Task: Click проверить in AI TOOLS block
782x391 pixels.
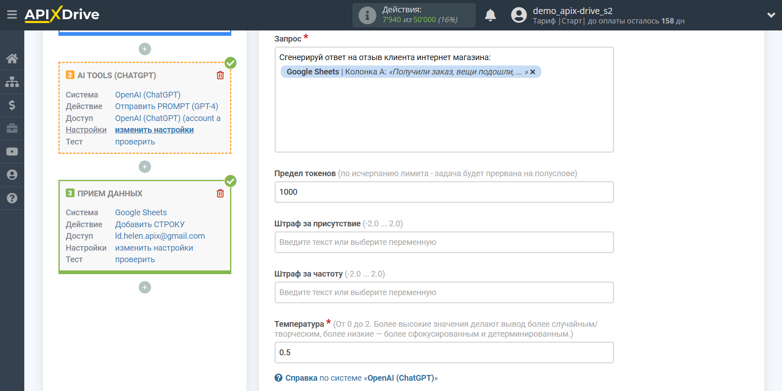Action: pyautogui.click(x=135, y=142)
